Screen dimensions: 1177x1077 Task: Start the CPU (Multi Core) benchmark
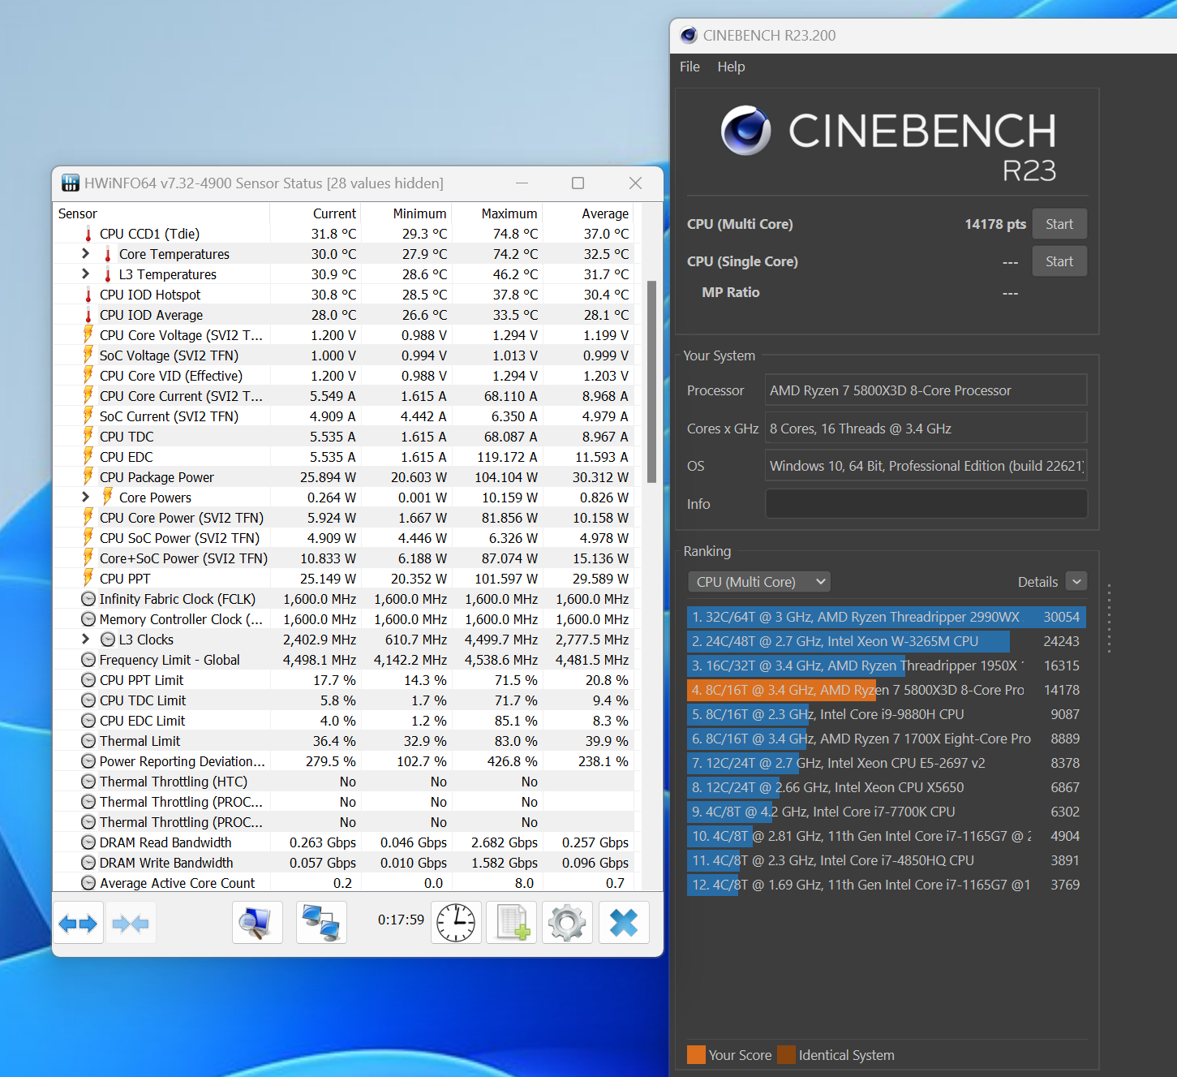[1059, 224]
